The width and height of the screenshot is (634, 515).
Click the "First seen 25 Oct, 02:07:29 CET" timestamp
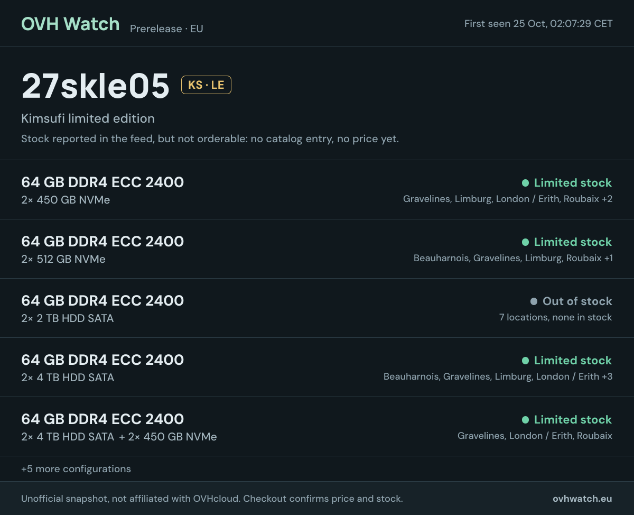pyautogui.click(x=538, y=24)
